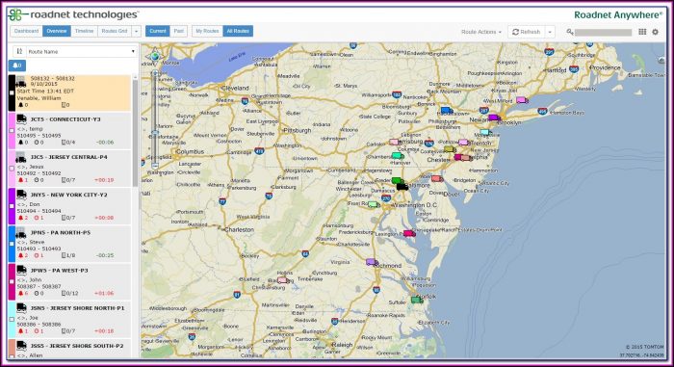Click the -00:25 variance on the JPN5 card
This screenshot has height=367, width=674.
tap(104, 255)
